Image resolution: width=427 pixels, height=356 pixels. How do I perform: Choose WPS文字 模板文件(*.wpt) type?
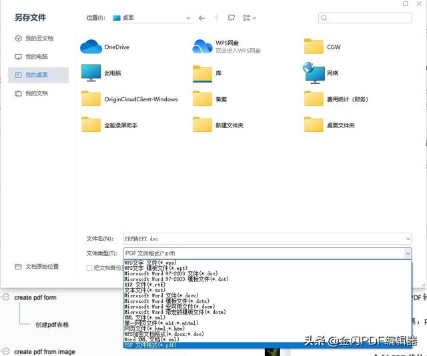click(x=267, y=268)
